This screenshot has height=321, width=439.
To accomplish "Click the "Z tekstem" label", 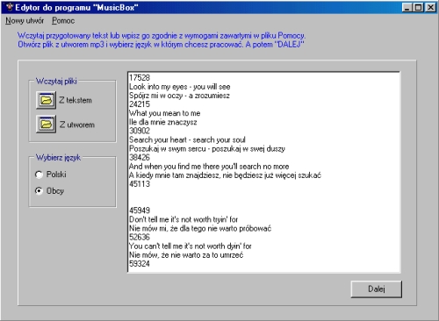I will click(76, 100).
